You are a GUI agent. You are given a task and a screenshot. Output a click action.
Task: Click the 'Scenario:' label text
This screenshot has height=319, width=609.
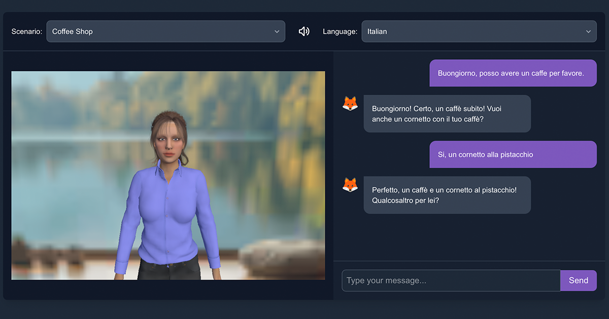[27, 31]
